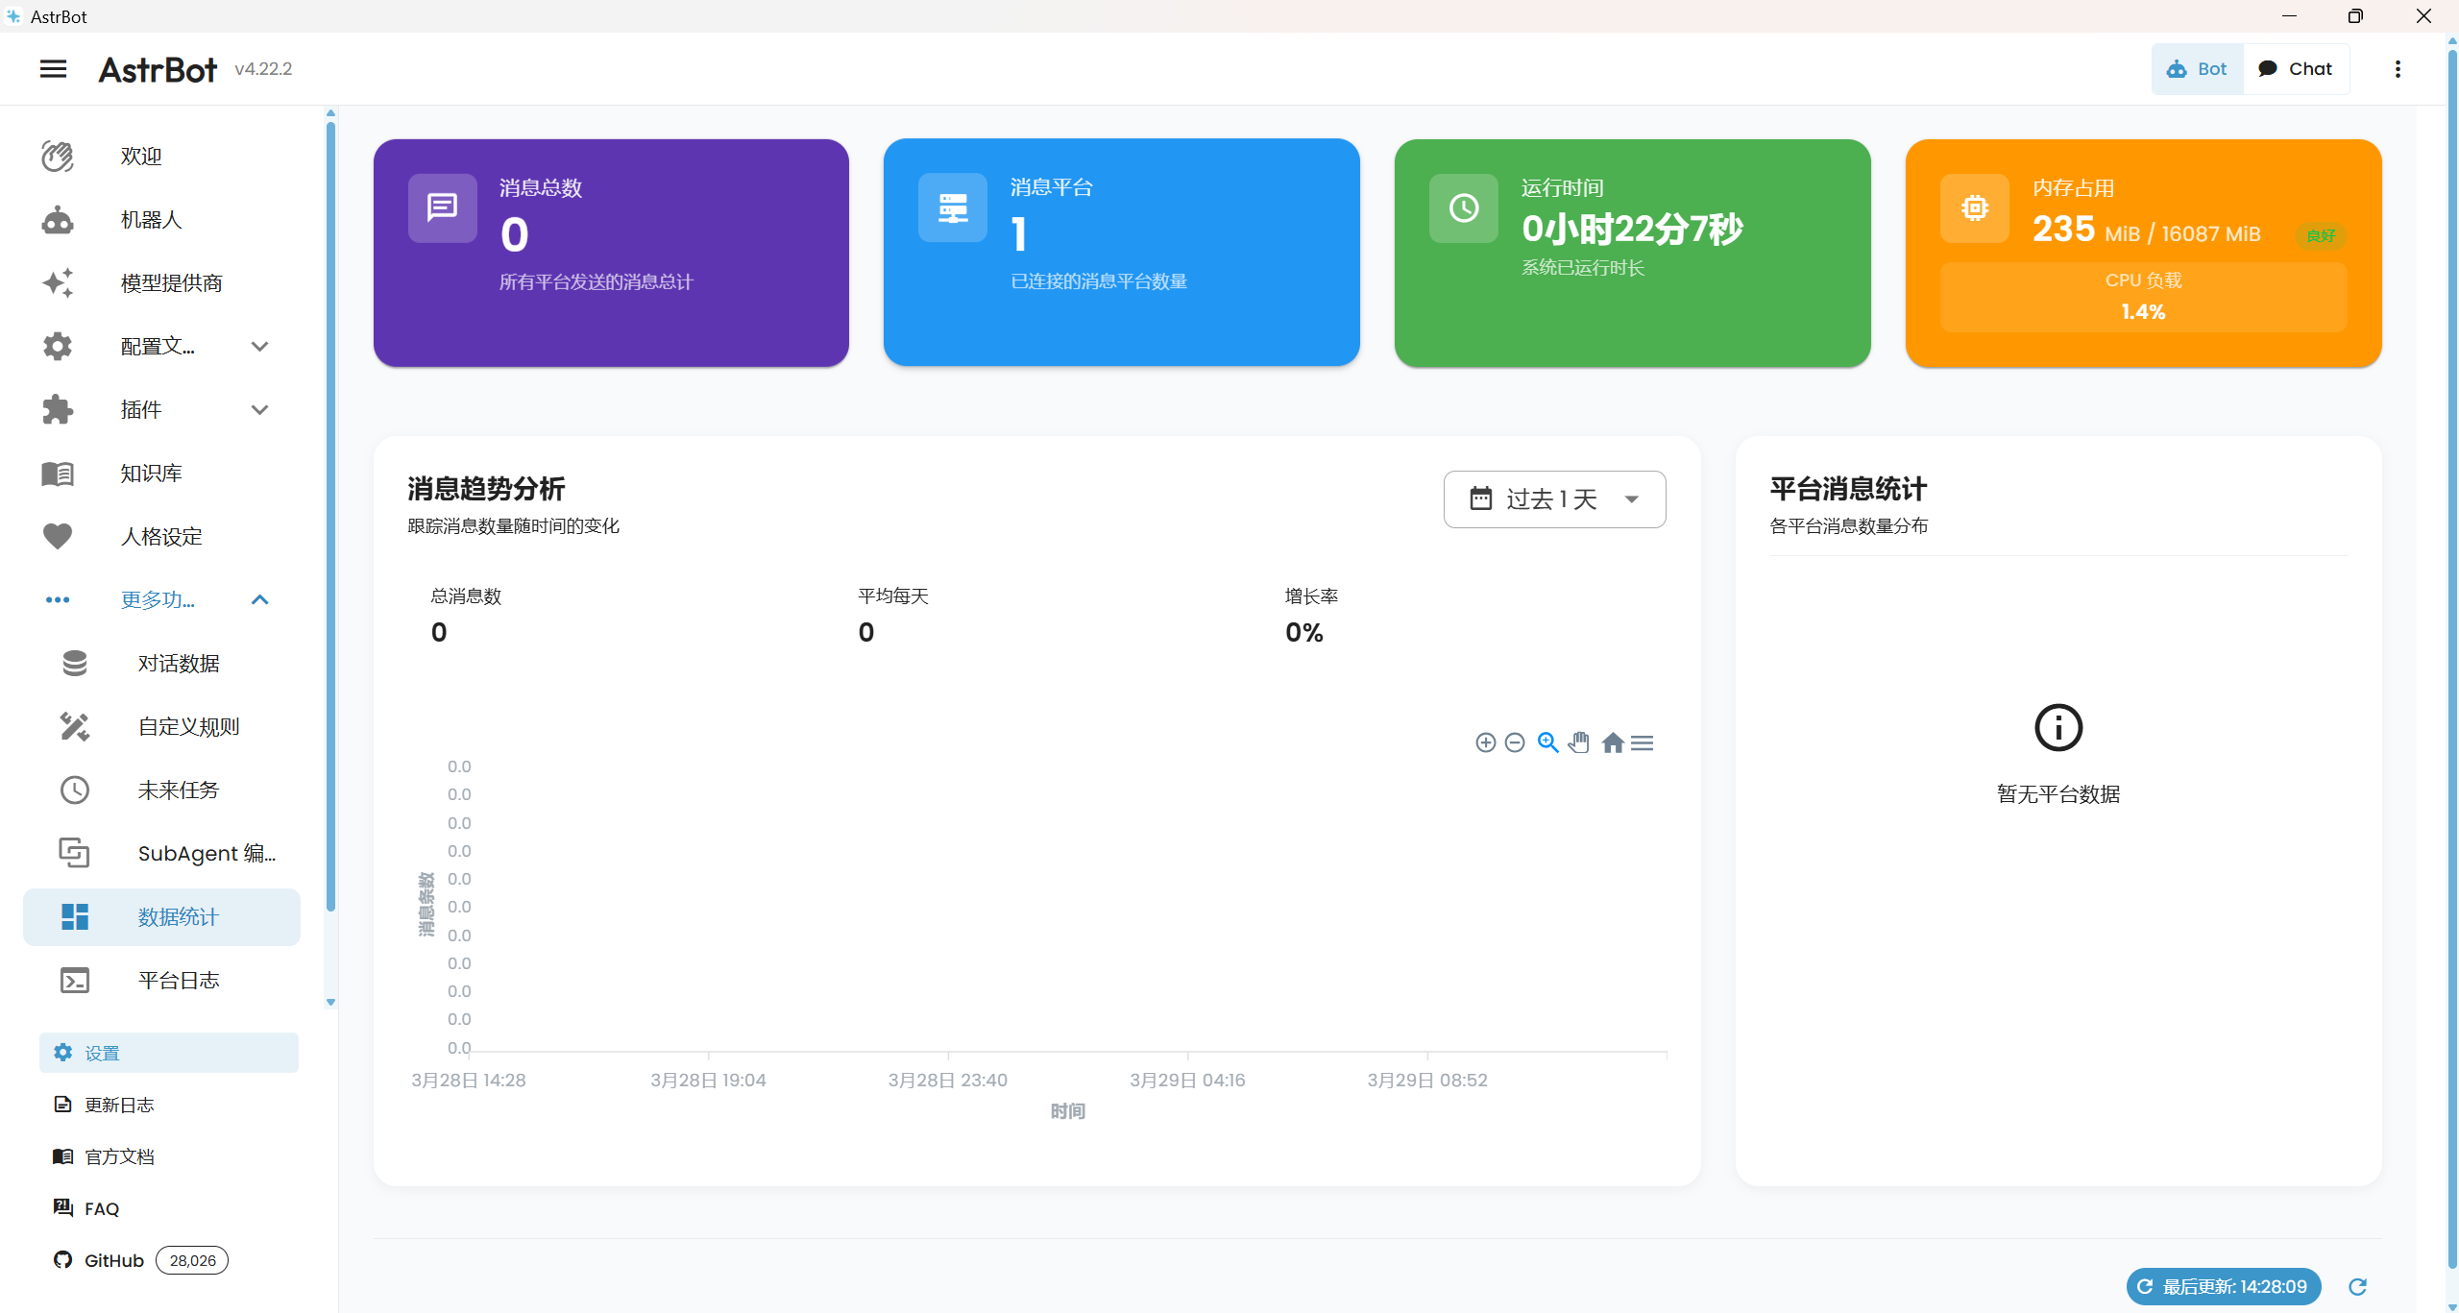The width and height of the screenshot is (2459, 1313).
Task: Click the chart zoom out icon
Action: tap(1515, 742)
